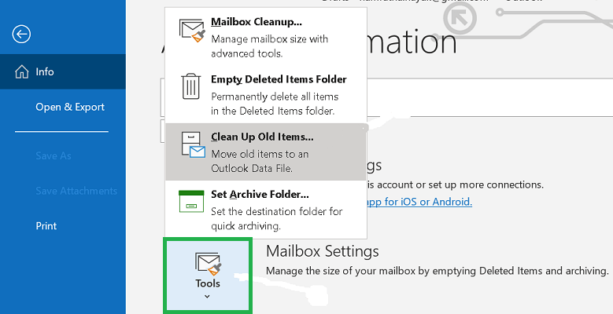Click 'Set the destination folder for quick archiving.' text
The width and height of the screenshot is (613, 314).
click(x=276, y=218)
